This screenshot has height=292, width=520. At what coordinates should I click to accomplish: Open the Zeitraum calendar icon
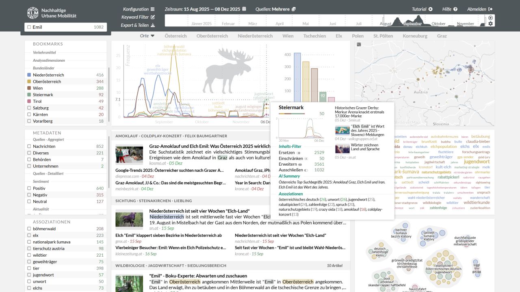point(244,9)
